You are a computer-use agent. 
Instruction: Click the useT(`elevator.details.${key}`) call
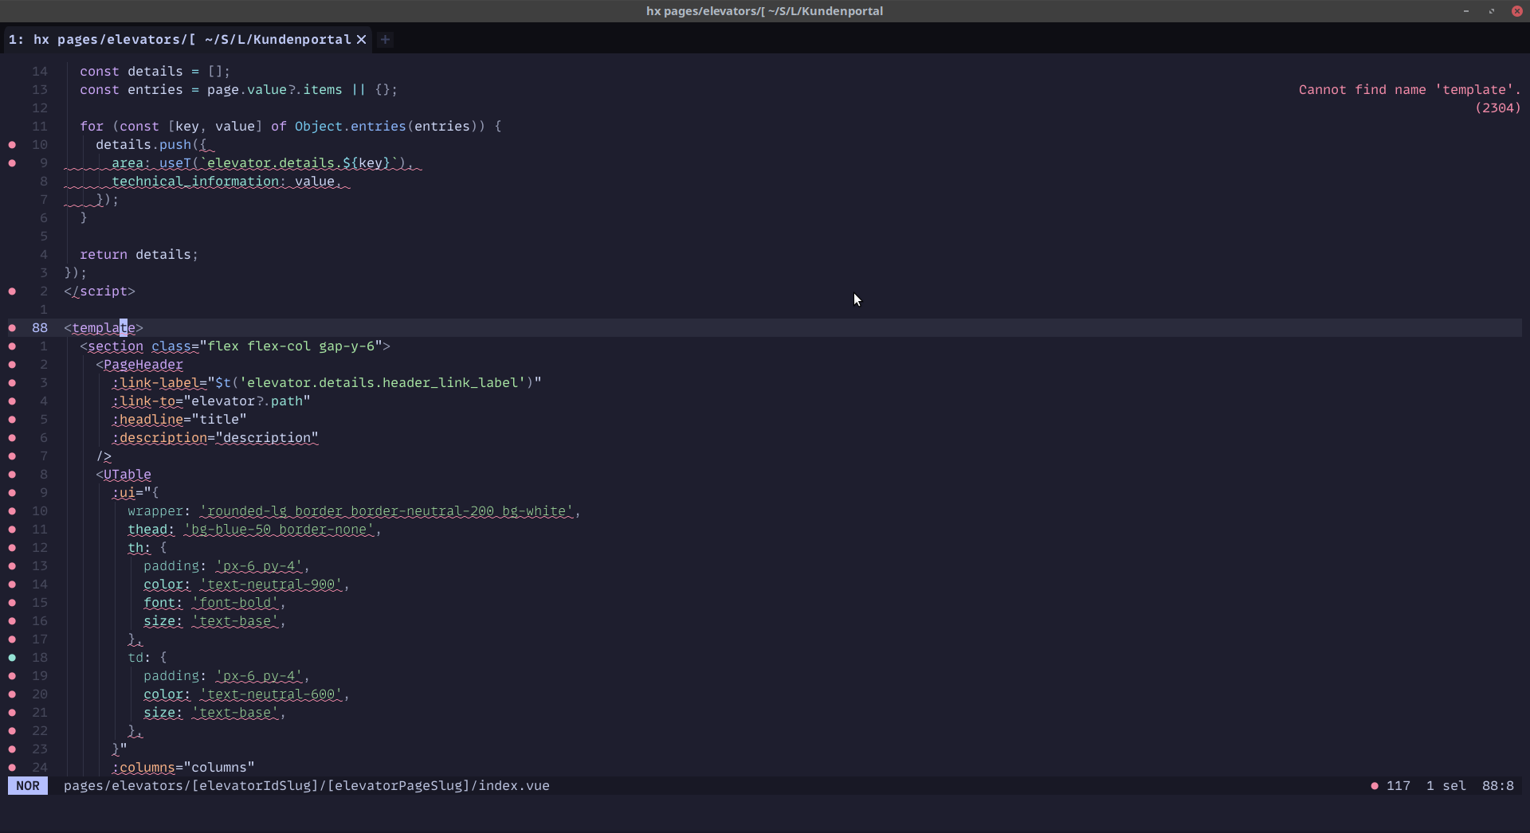282,163
